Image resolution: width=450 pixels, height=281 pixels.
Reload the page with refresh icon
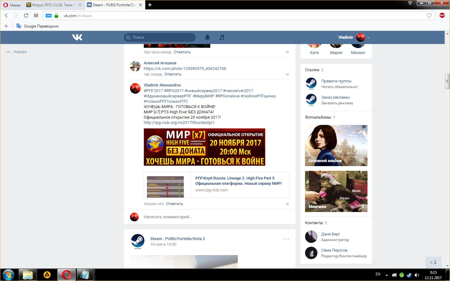click(26, 16)
